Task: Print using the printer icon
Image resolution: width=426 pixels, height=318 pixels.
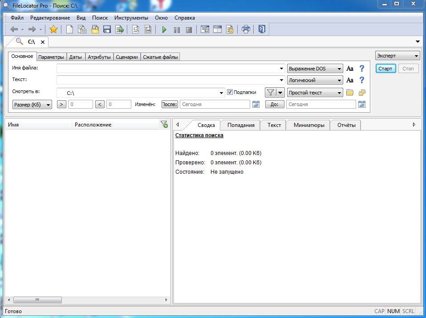Action: (x=246, y=29)
